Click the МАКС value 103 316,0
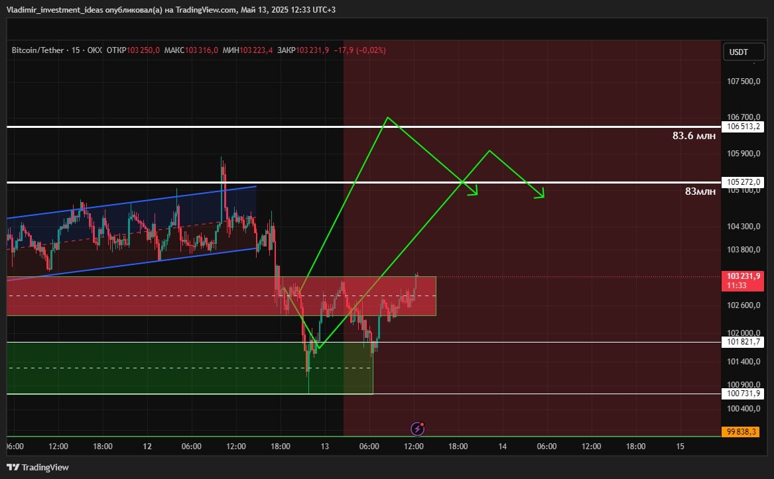Image resolution: width=774 pixels, height=479 pixels. [202, 50]
